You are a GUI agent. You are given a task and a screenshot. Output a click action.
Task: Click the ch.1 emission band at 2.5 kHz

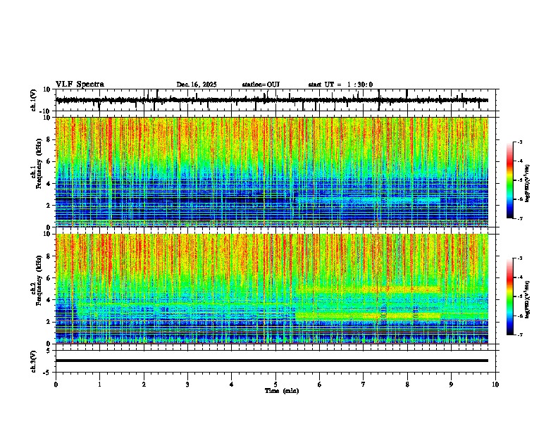[368, 200]
